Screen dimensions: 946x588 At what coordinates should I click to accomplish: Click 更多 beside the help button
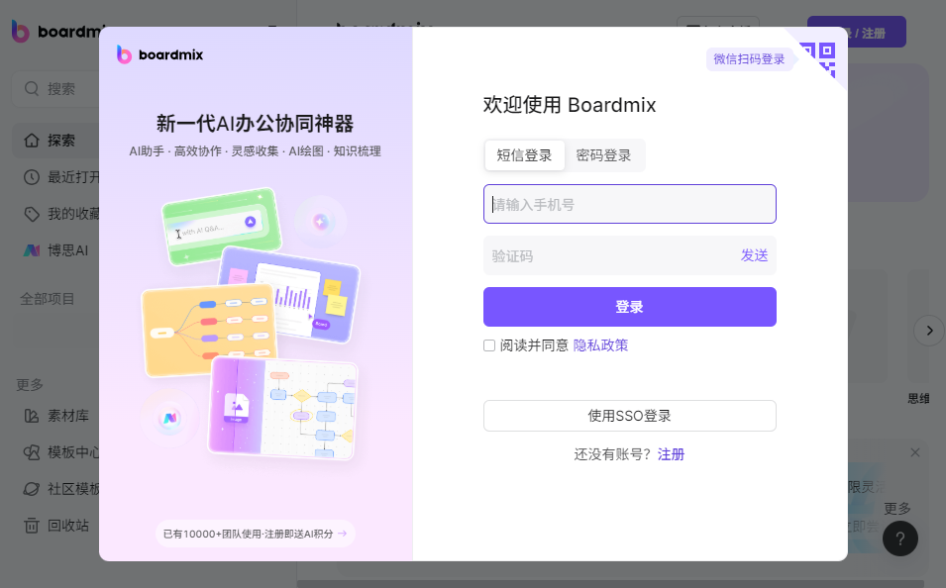[897, 509]
